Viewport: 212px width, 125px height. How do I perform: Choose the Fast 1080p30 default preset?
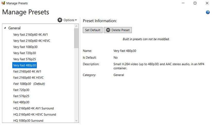pyautogui.click(x=29, y=84)
